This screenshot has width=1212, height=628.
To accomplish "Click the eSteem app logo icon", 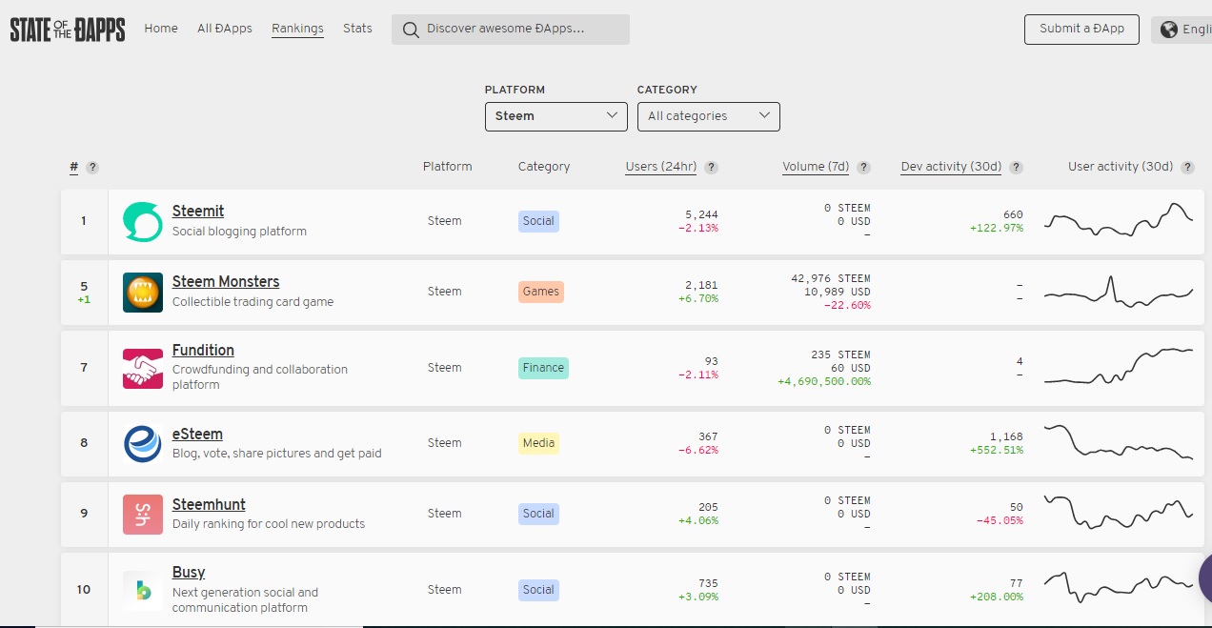I will [x=143, y=443].
